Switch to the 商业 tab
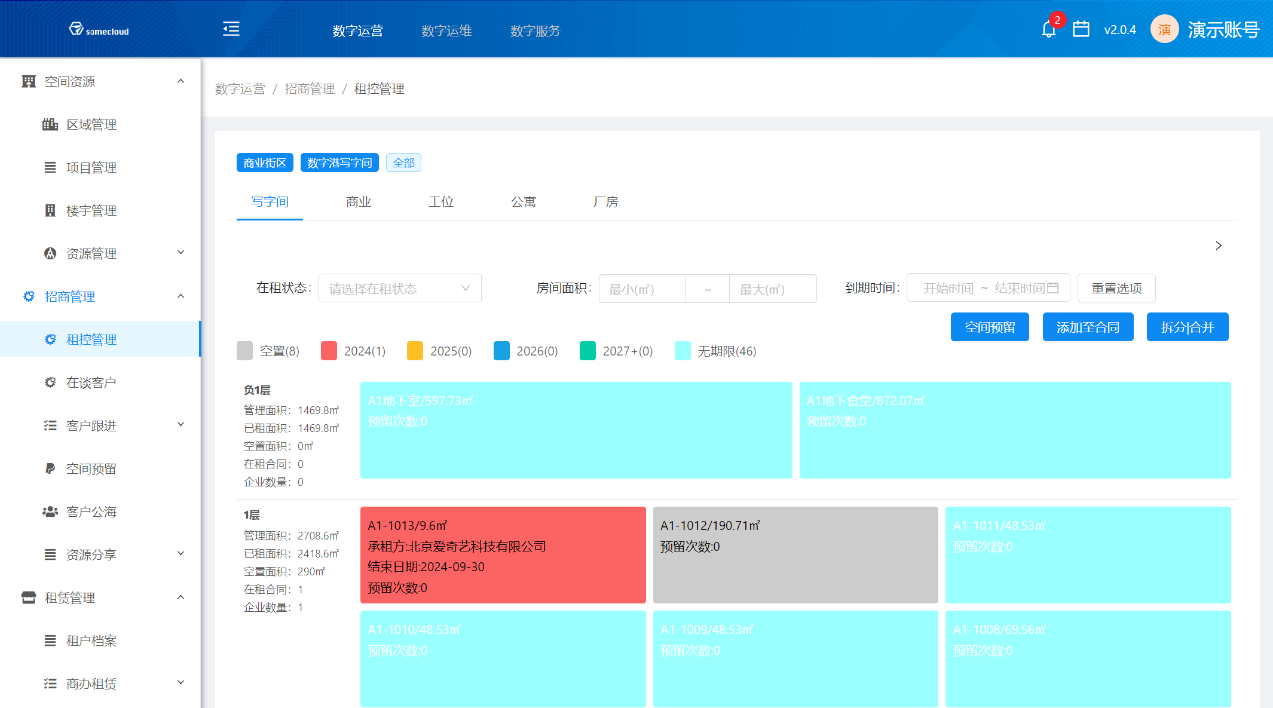The width and height of the screenshot is (1273, 708). click(359, 202)
